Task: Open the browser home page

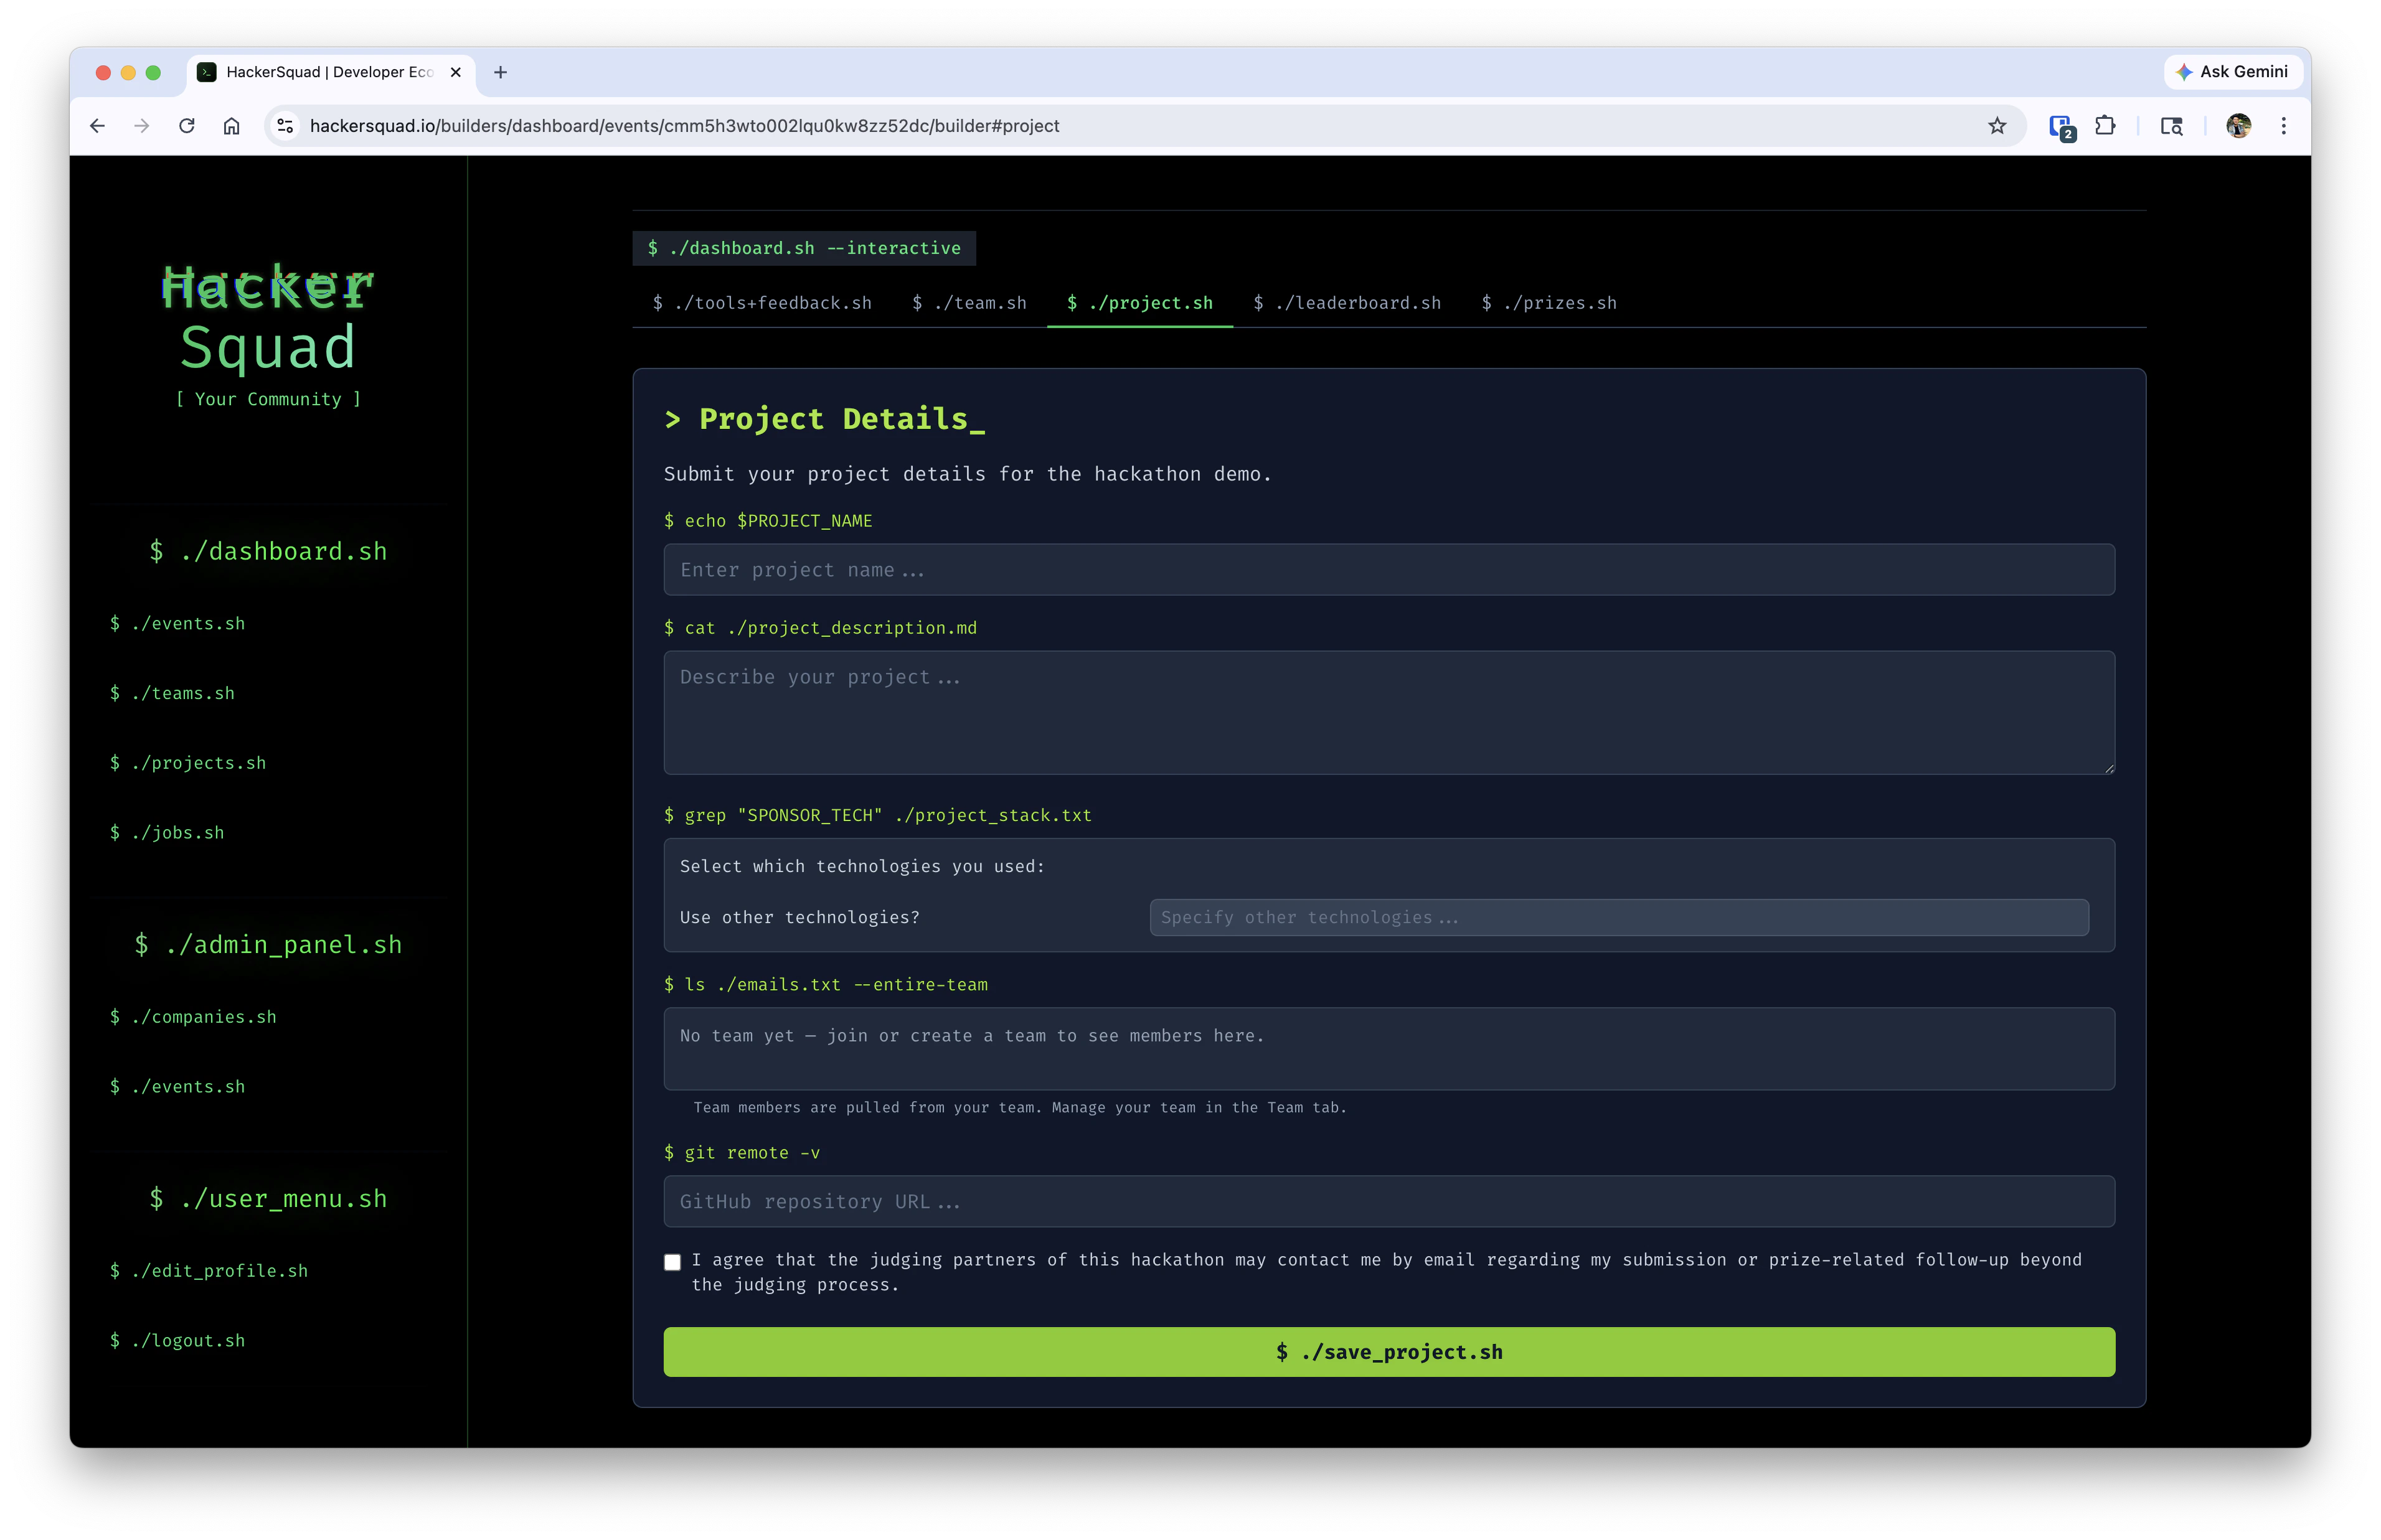Action: (232, 126)
